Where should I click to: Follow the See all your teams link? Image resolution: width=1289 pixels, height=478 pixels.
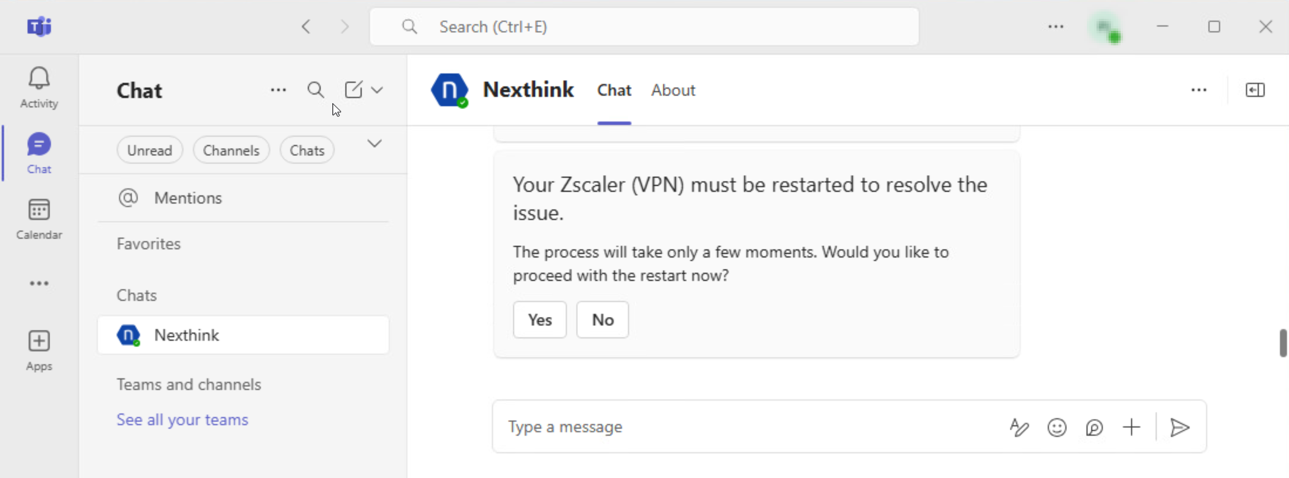(182, 420)
